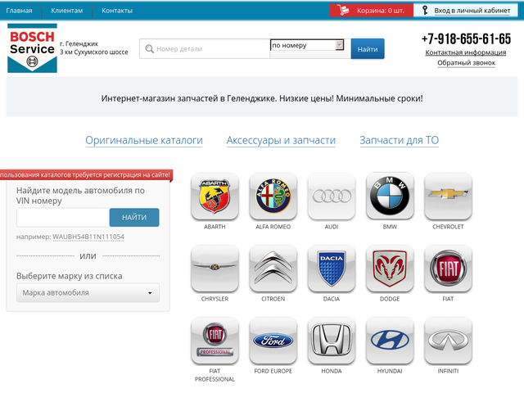
Task: Click the 'DODGE' brand label
Action: 390,299
